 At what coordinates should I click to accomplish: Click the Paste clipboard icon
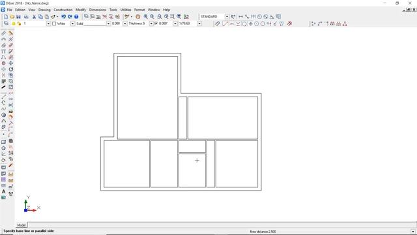[46, 16]
